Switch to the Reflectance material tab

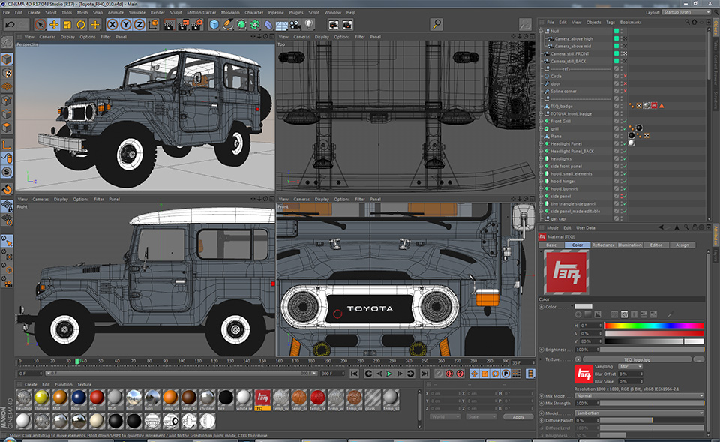click(603, 245)
